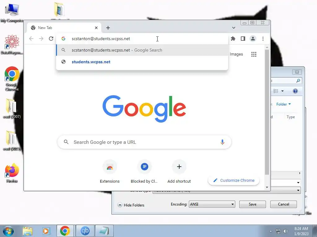
Task: Open the Google apps grid
Action: pyautogui.click(x=254, y=54)
